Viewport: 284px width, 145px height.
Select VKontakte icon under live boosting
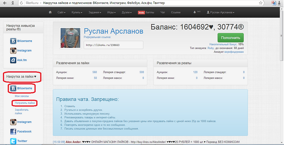pos(13,41)
